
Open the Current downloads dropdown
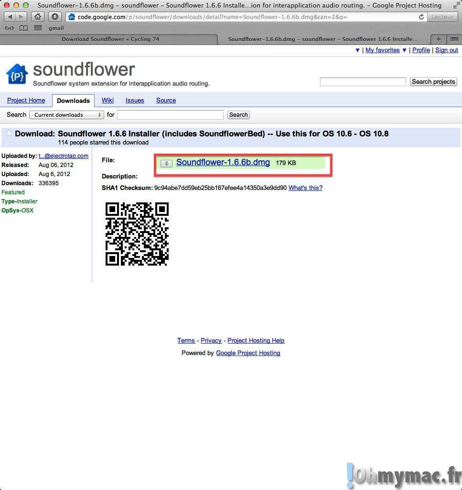(66, 115)
